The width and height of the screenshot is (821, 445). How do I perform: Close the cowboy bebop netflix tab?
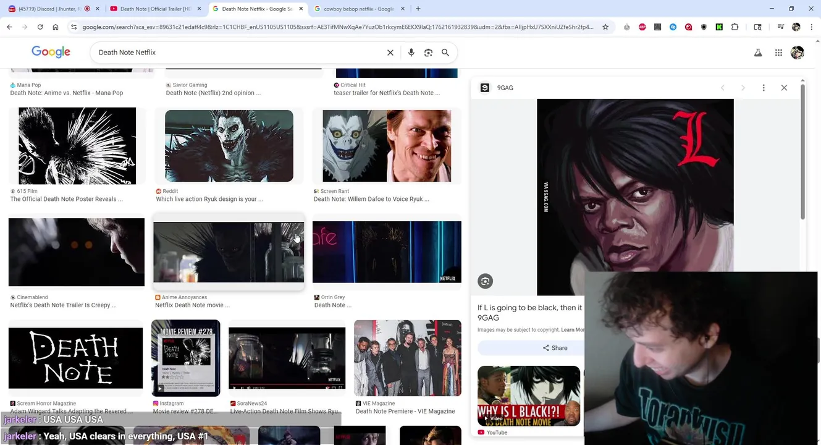tap(403, 9)
